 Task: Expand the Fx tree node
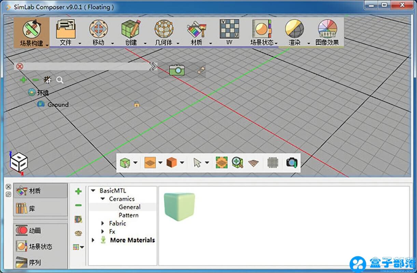pyautogui.click(x=102, y=232)
